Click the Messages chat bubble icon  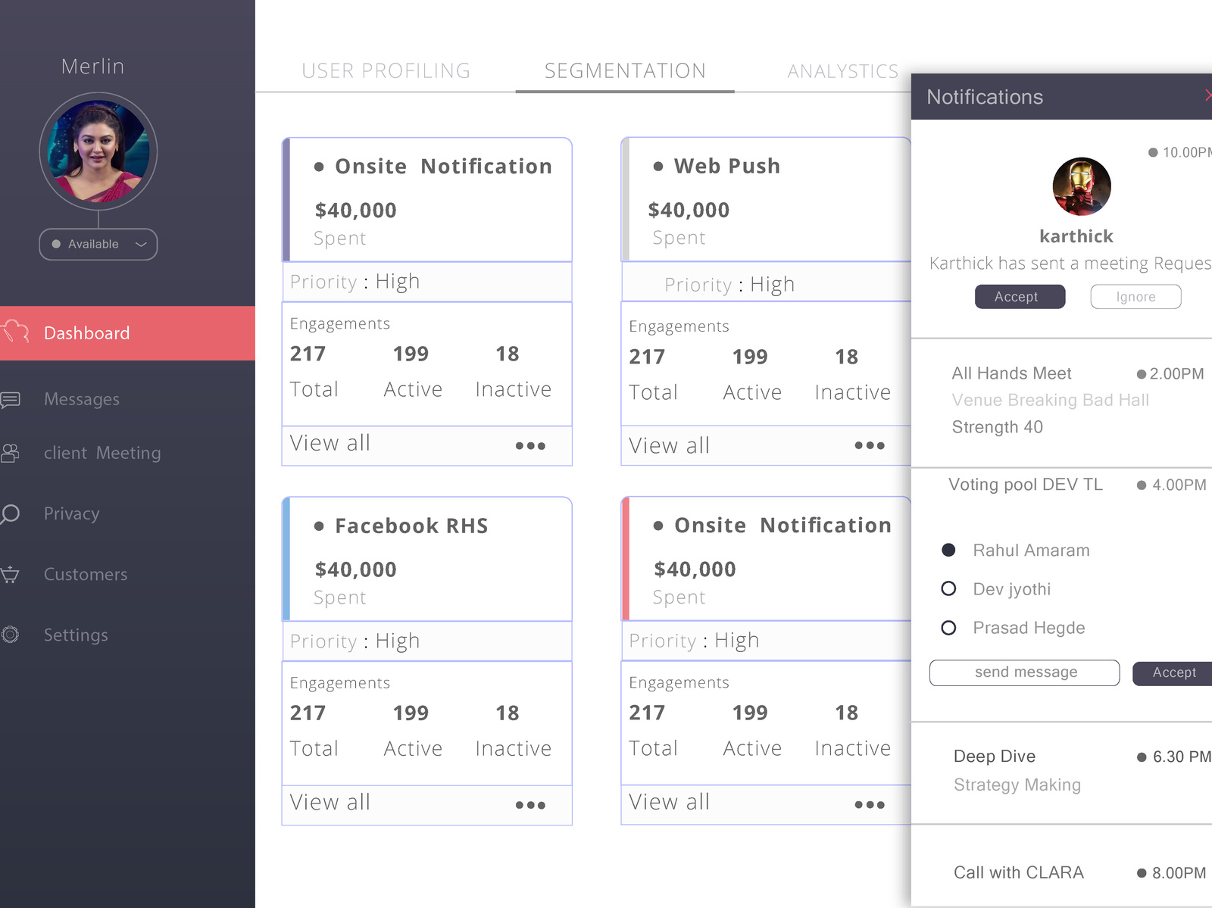pyautogui.click(x=11, y=399)
